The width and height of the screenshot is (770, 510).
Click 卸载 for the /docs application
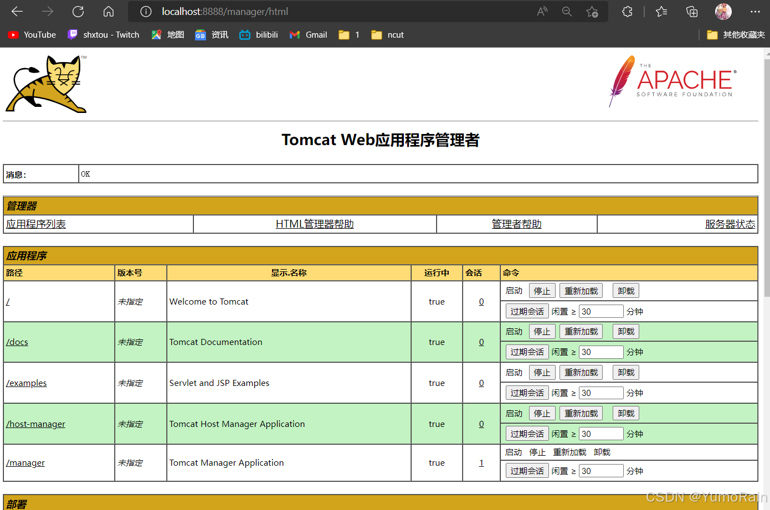626,332
